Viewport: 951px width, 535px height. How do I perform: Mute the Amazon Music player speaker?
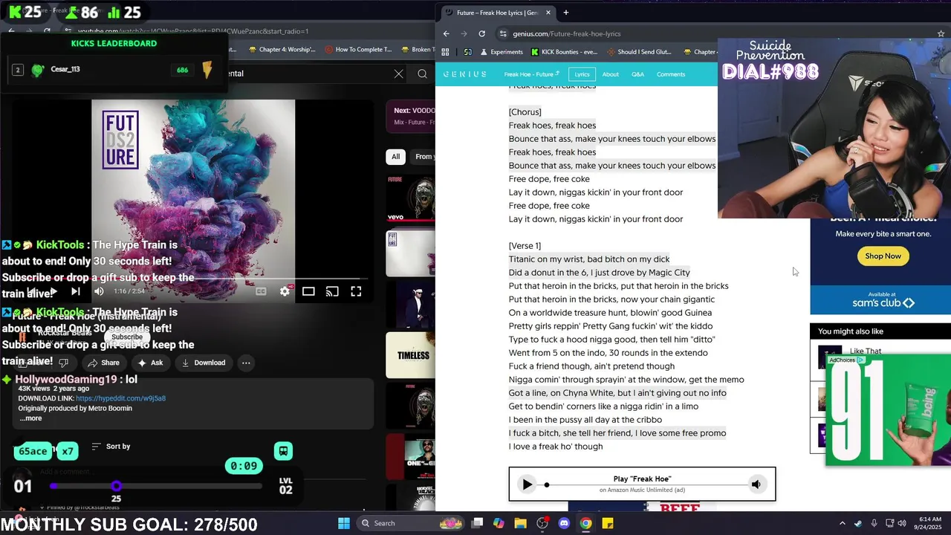756,484
